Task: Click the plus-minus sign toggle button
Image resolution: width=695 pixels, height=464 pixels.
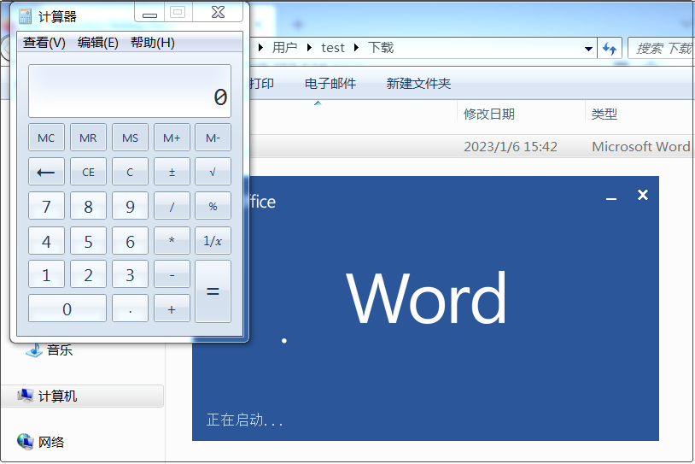Action: [x=172, y=172]
